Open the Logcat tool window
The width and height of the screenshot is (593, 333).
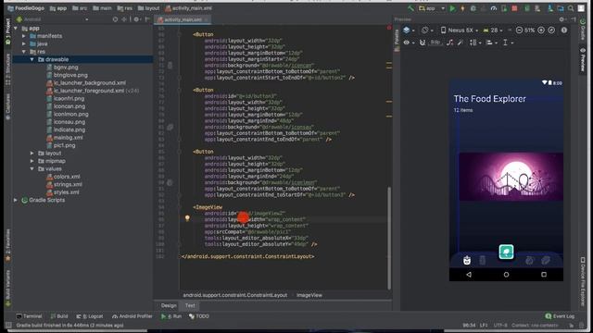click(90, 316)
